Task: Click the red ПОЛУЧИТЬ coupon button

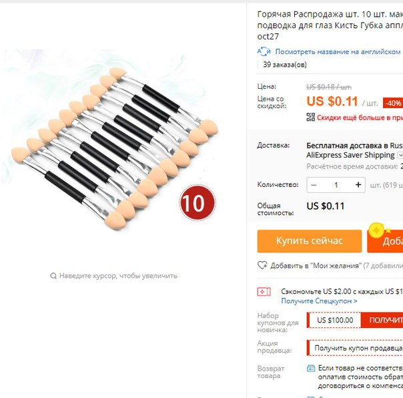Action: (x=382, y=320)
